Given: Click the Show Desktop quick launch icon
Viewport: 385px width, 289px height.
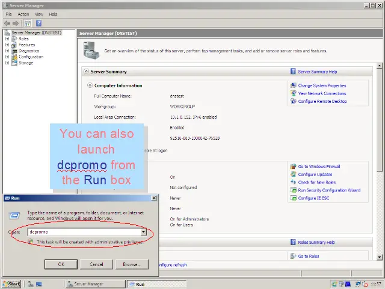Looking at the screenshot, I should (x=38, y=284).
